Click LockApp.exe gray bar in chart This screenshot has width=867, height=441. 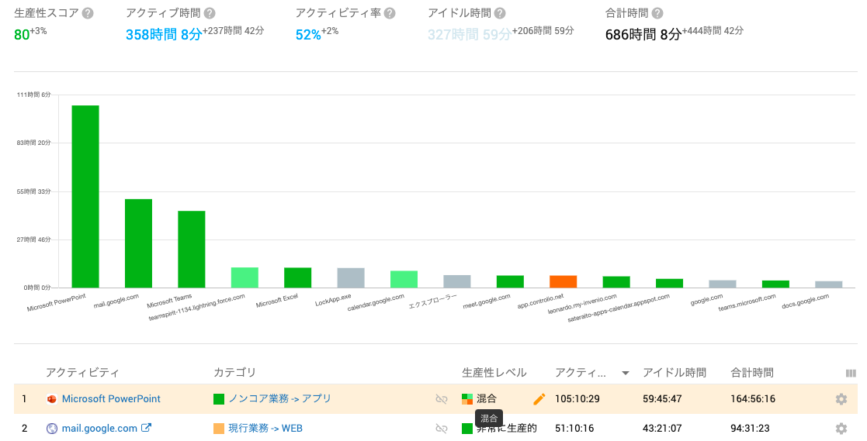click(351, 278)
